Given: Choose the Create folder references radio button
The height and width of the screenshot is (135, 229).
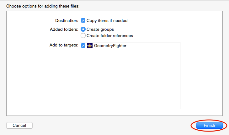Looking at the screenshot, I should 83,35.
